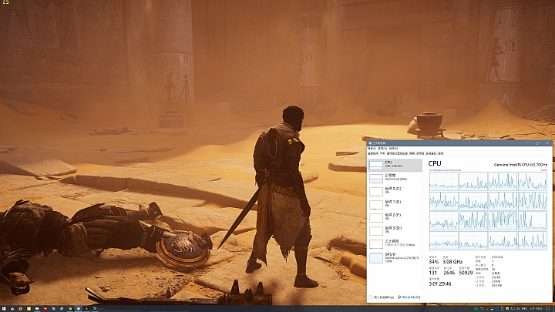Close the Task Manager window
The width and height of the screenshot is (555, 312).
[547, 143]
